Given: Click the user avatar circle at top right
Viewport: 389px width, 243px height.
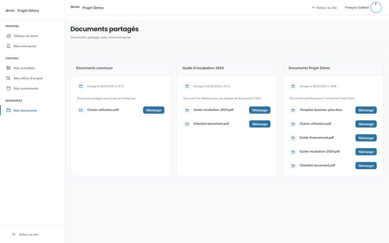Looking at the screenshot, I should click(x=376, y=7).
